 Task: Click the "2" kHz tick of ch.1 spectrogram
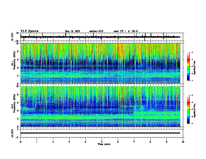tap(18, 76)
